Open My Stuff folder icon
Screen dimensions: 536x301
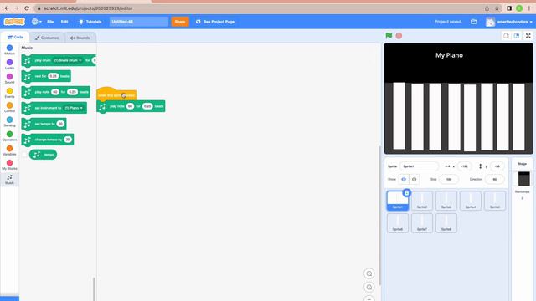pyautogui.click(x=474, y=22)
